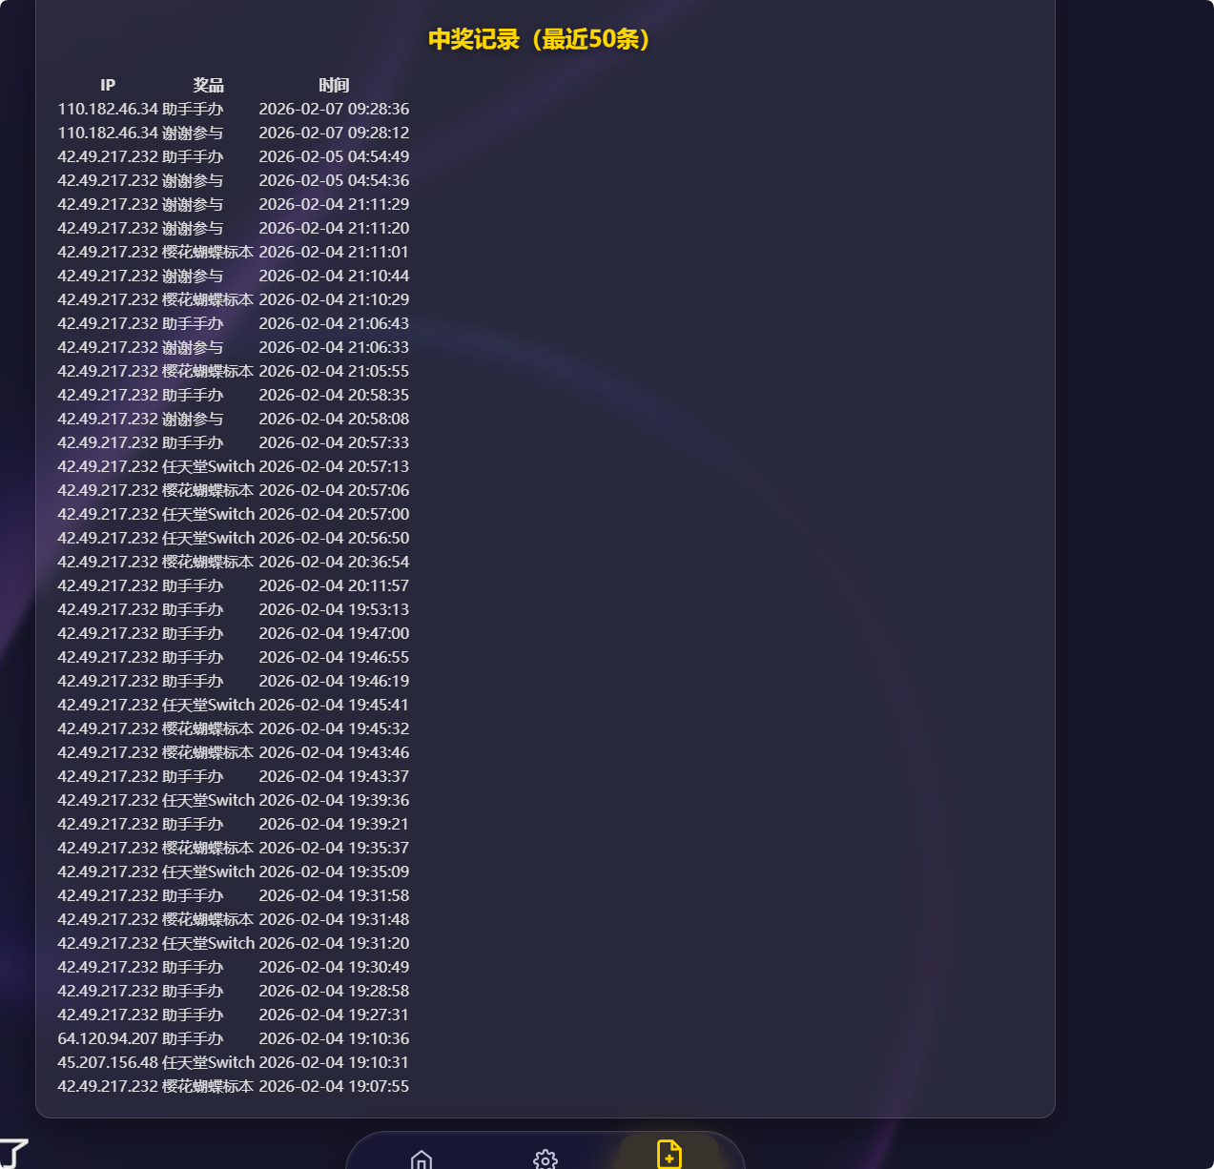
Task: Click the IP column header
Action: (108, 85)
